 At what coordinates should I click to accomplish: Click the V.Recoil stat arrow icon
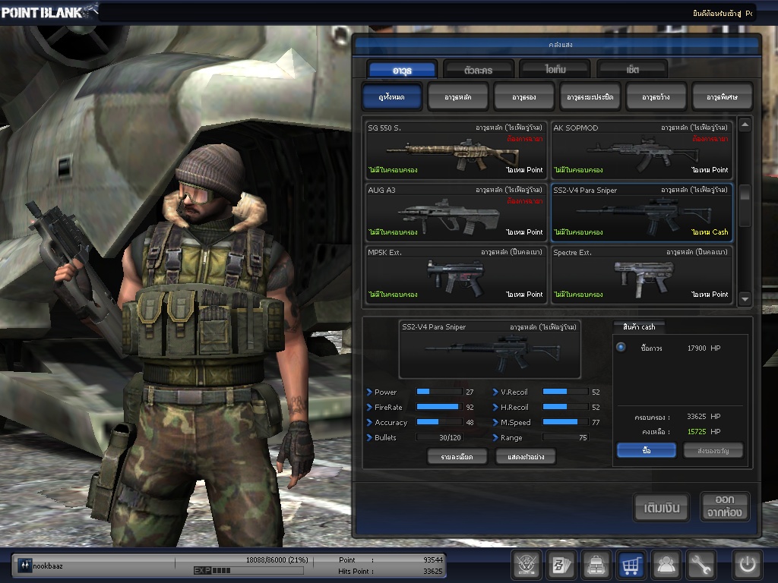(495, 392)
